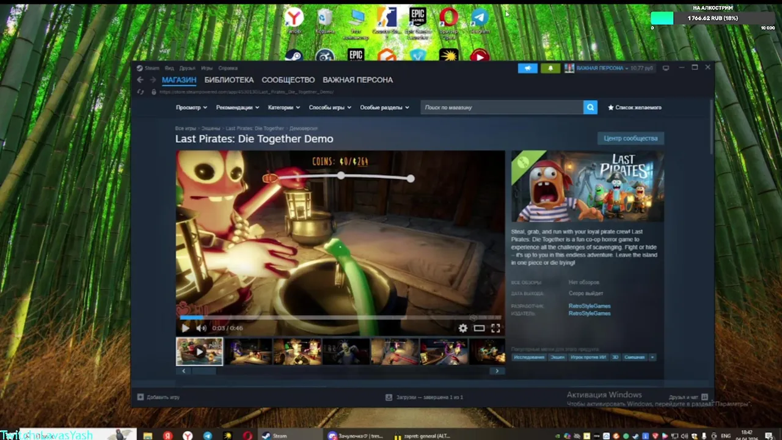Open trailer video settings gear

coord(463,328)
